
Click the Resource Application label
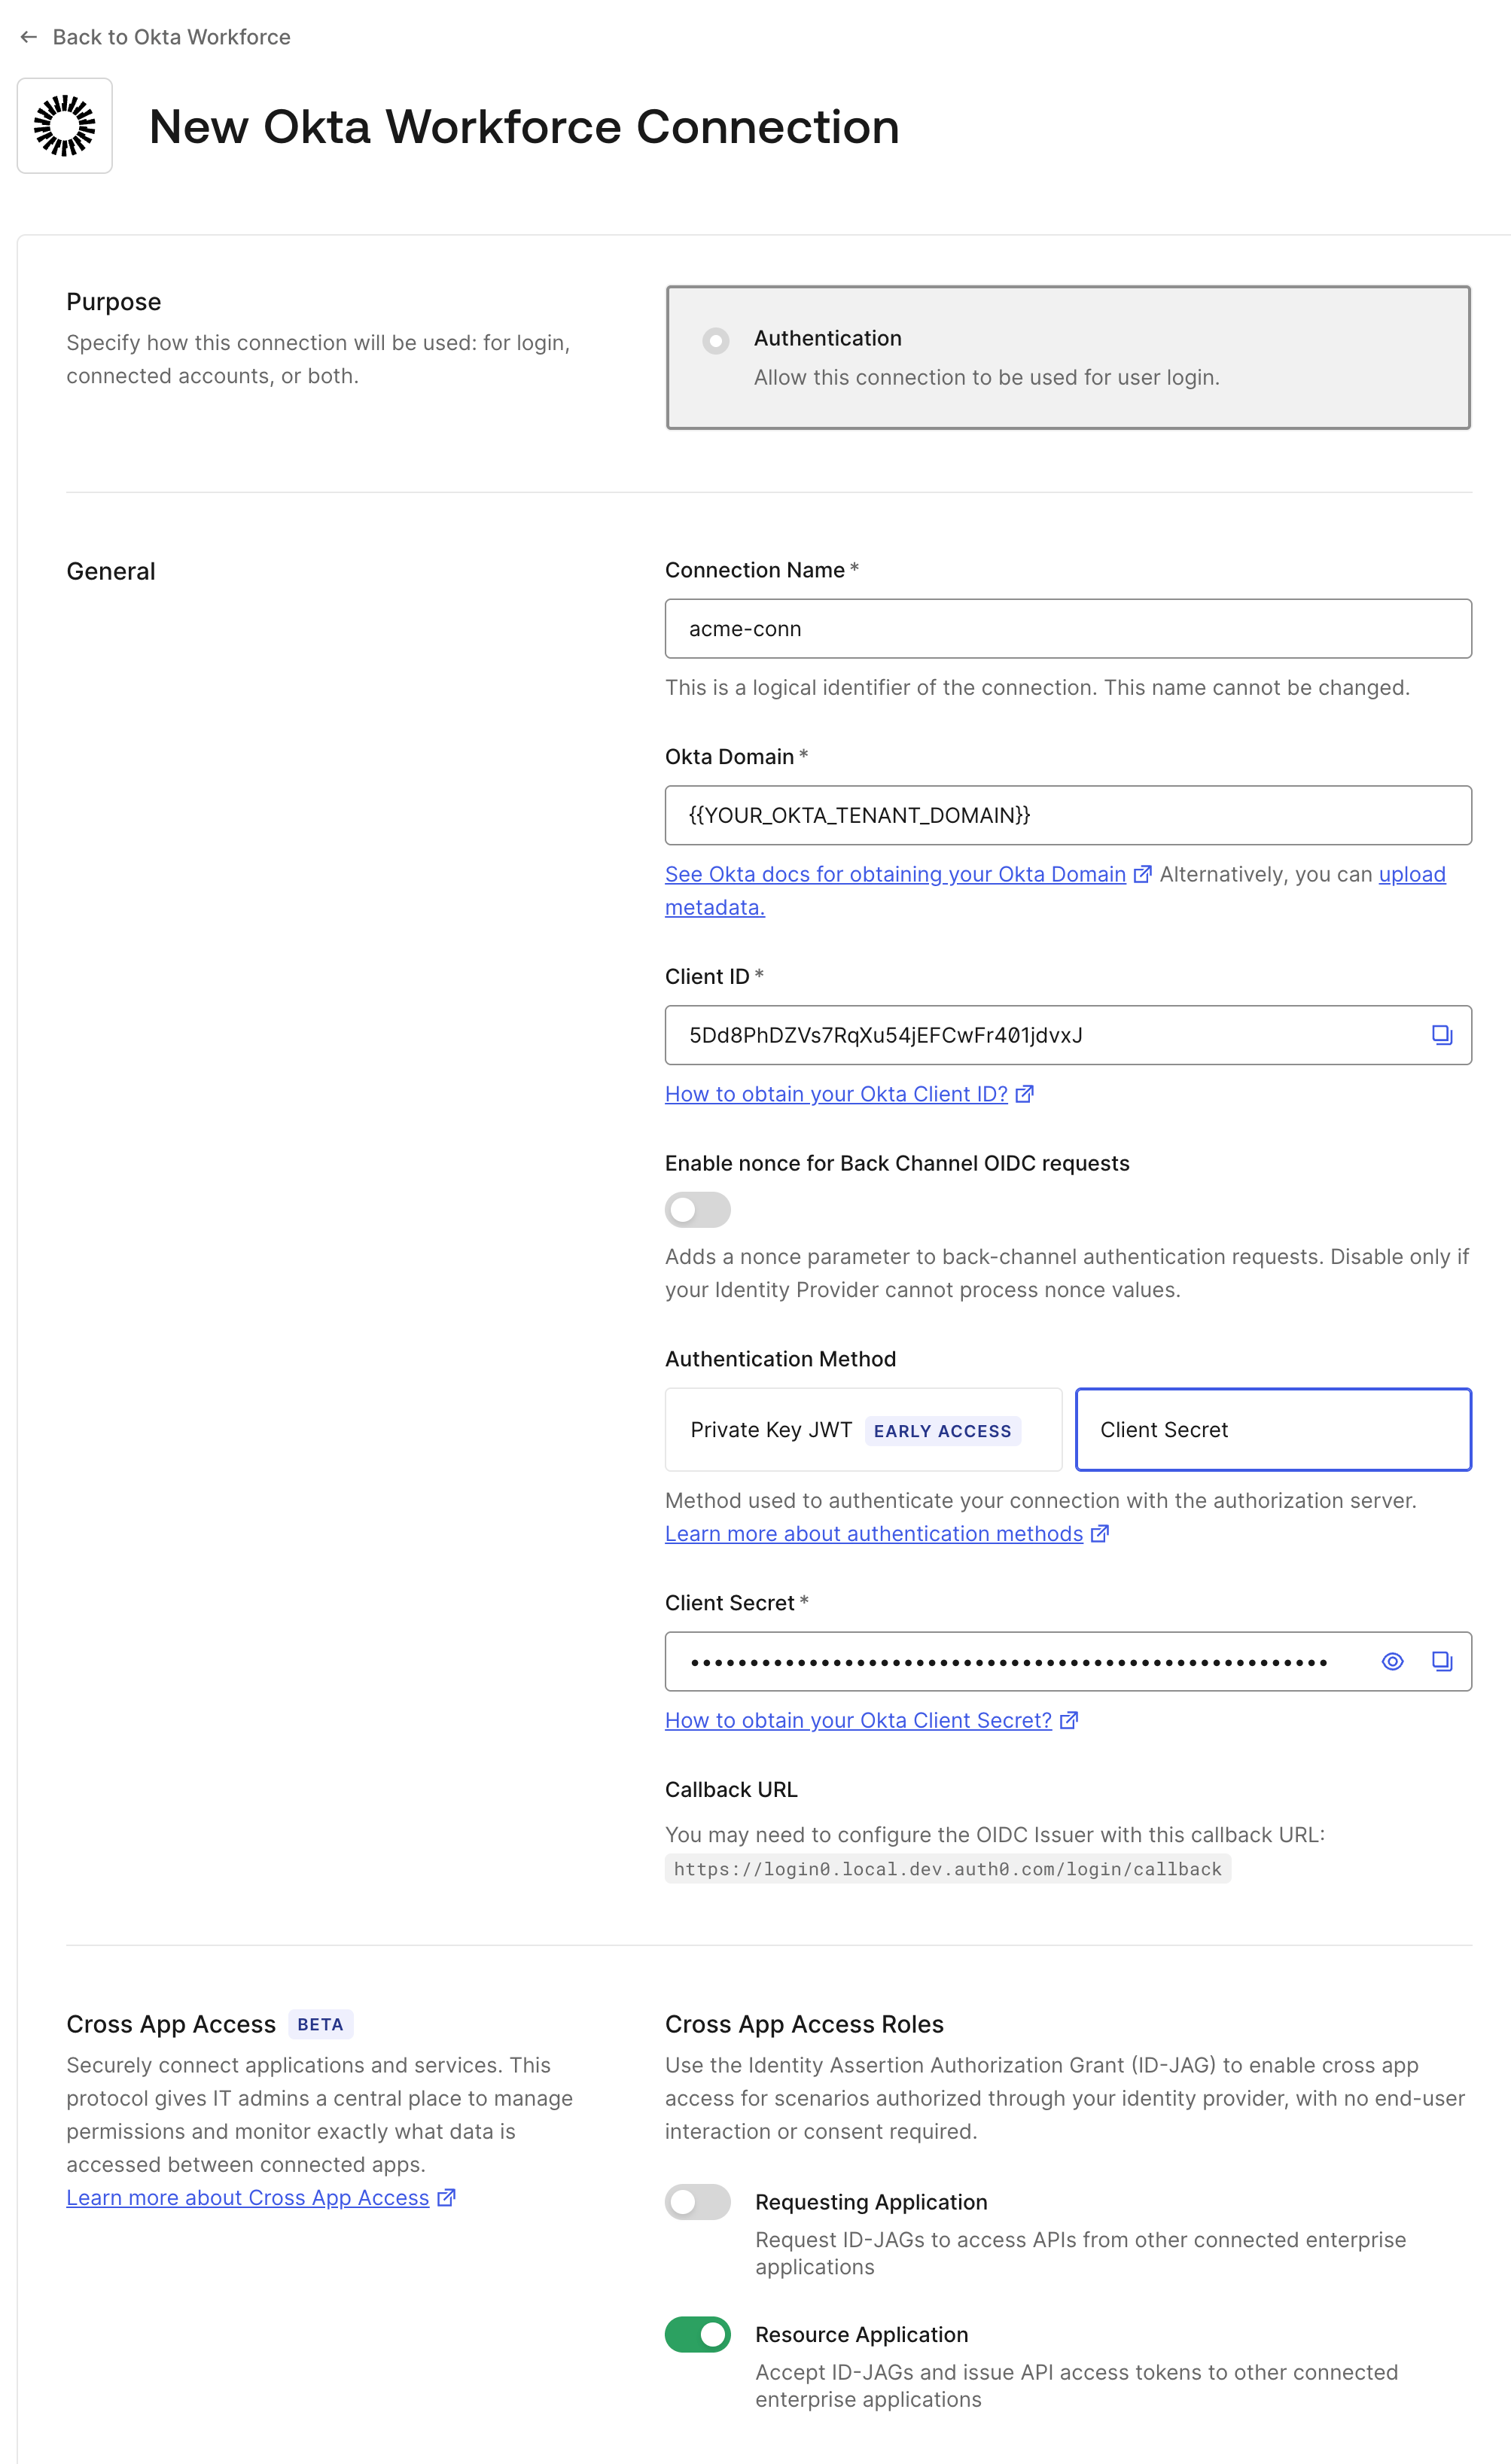point(861,2334)
